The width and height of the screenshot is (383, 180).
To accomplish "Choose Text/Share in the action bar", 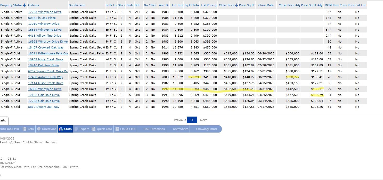I will pos(180,129).
